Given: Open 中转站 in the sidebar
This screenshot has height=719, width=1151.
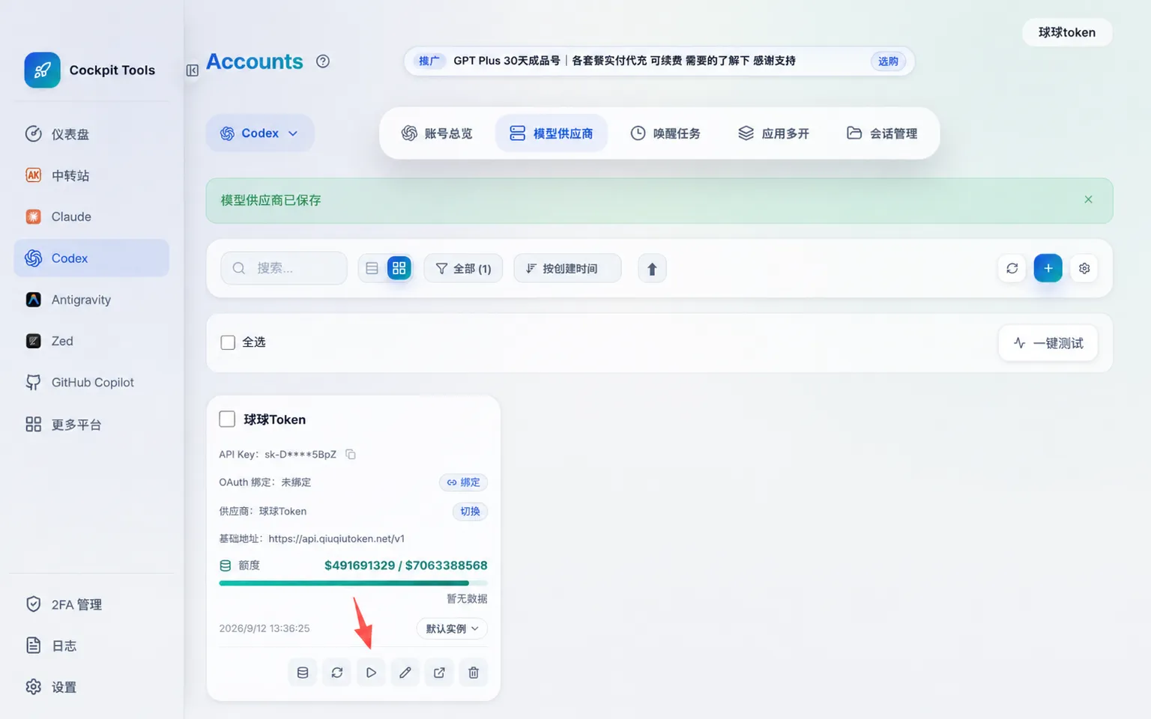Looking at the screenshot, I should pyautogui.click(x=91, y=175).
